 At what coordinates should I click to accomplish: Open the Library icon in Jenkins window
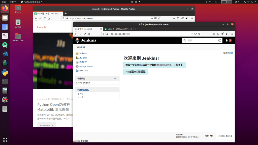pos(214,34)
